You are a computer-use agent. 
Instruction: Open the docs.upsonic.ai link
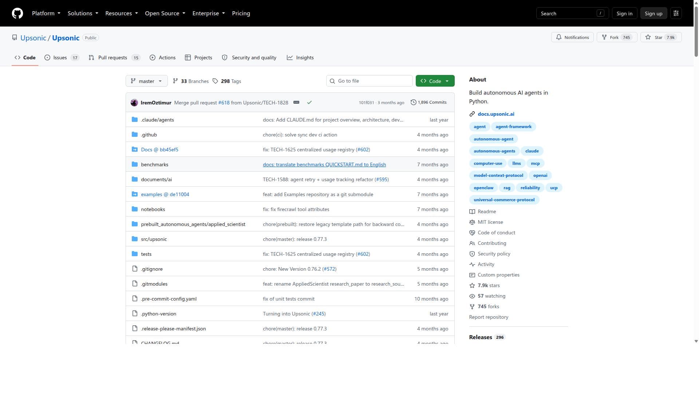coord(496,114)
